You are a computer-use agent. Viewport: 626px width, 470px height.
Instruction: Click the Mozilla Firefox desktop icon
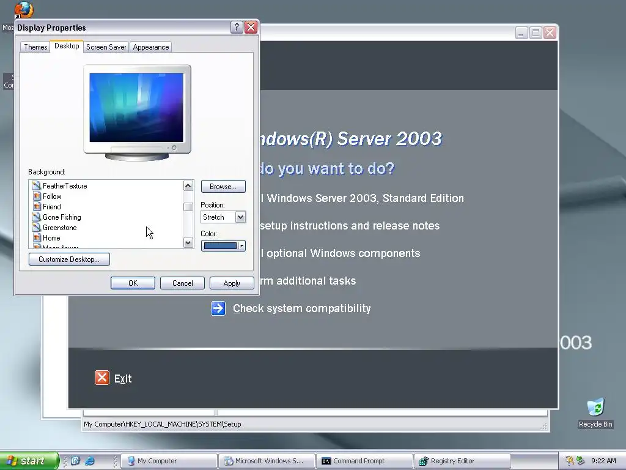pyautogui.click(x=24, y=9)
